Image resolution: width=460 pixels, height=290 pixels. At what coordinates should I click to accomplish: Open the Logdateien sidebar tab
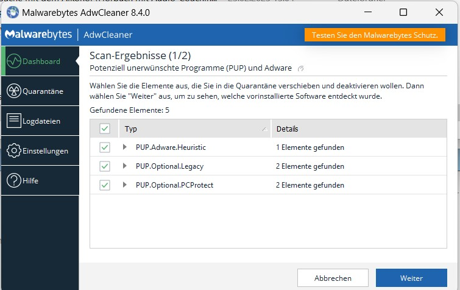[41, 121]
